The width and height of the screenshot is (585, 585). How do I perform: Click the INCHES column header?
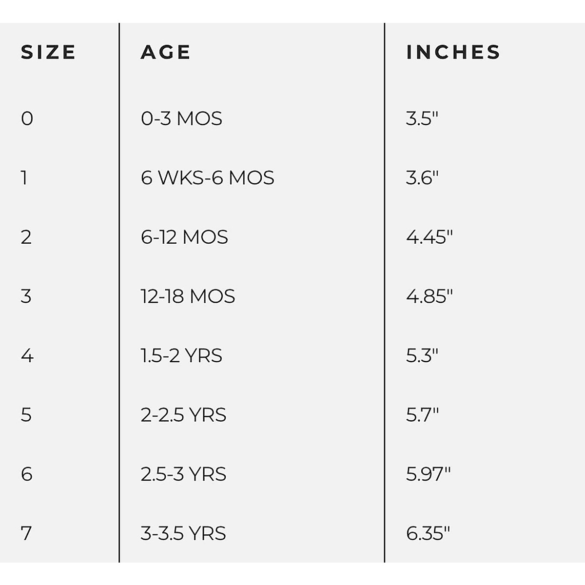coord(453,52)
